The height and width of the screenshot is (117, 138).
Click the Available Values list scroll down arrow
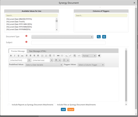click(x=57, y=30)
